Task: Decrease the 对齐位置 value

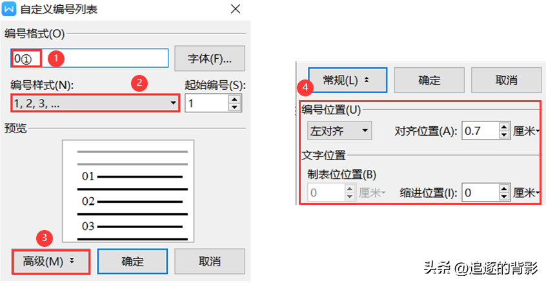Action: [x=504, y=135]
